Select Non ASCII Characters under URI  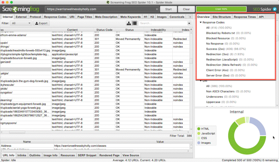coord(228,91)
